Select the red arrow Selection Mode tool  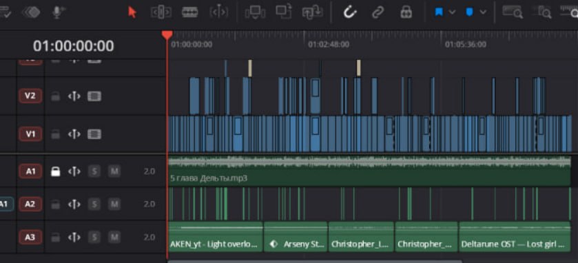[132, 12]
